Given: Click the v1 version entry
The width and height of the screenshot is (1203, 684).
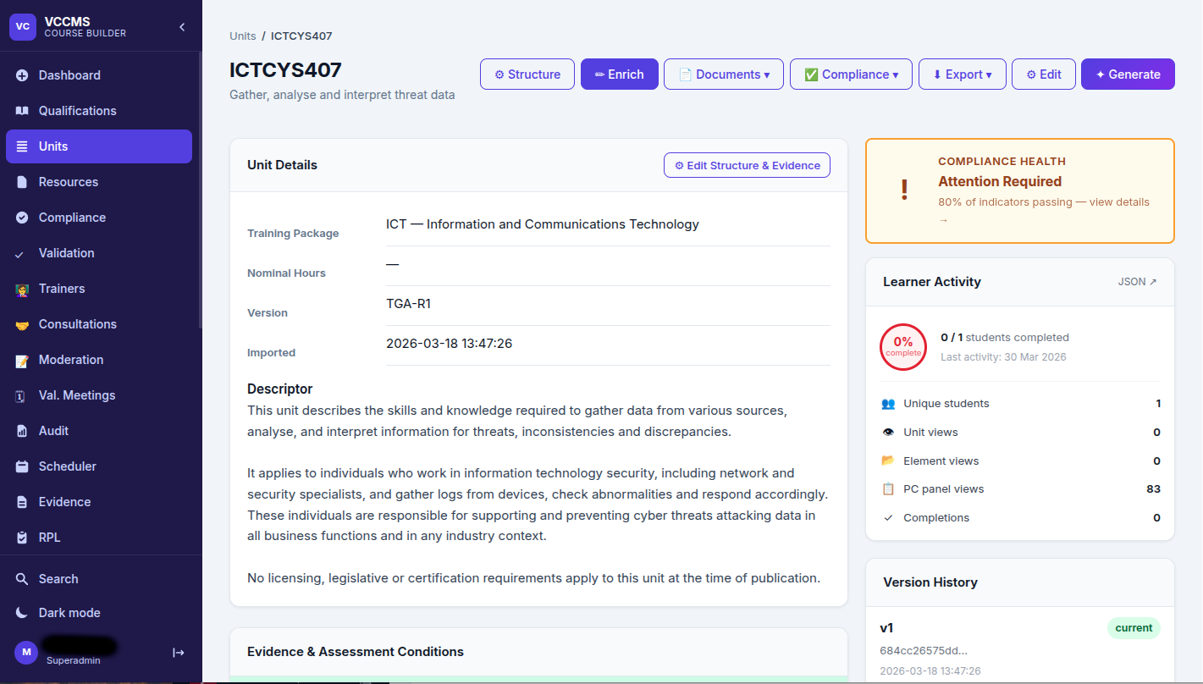Looking at the screenshot, I should pos(887,628).
